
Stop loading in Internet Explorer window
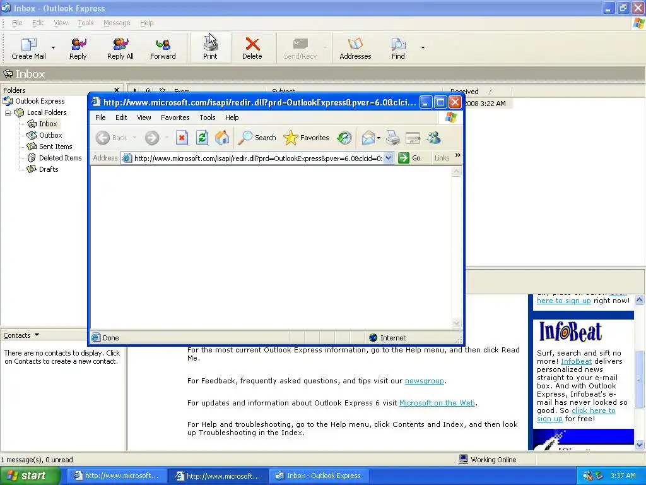(x=182, y=138)
